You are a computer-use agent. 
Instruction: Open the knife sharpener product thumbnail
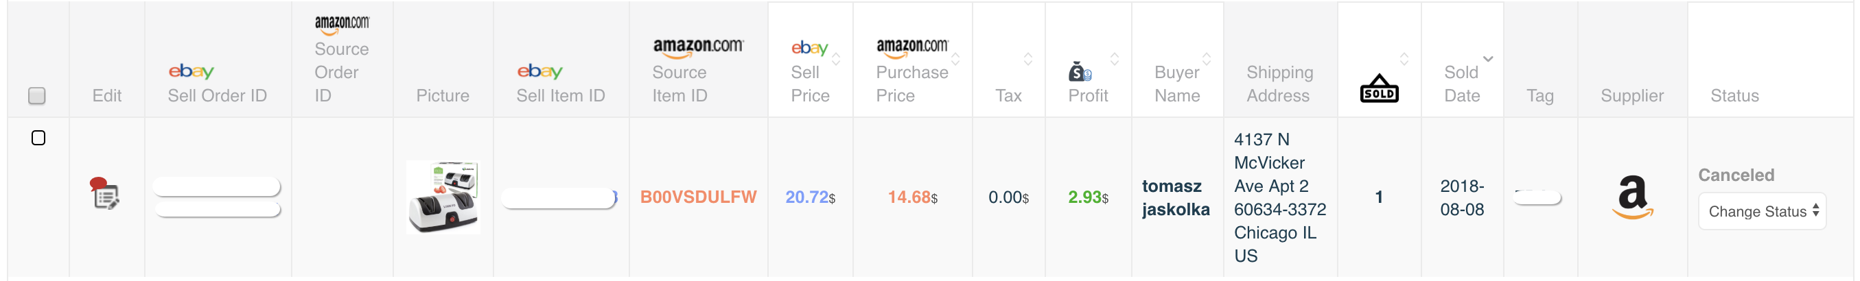(443, 197)
